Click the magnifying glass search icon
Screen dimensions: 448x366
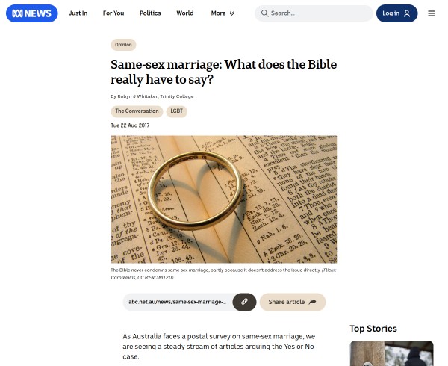264,13
